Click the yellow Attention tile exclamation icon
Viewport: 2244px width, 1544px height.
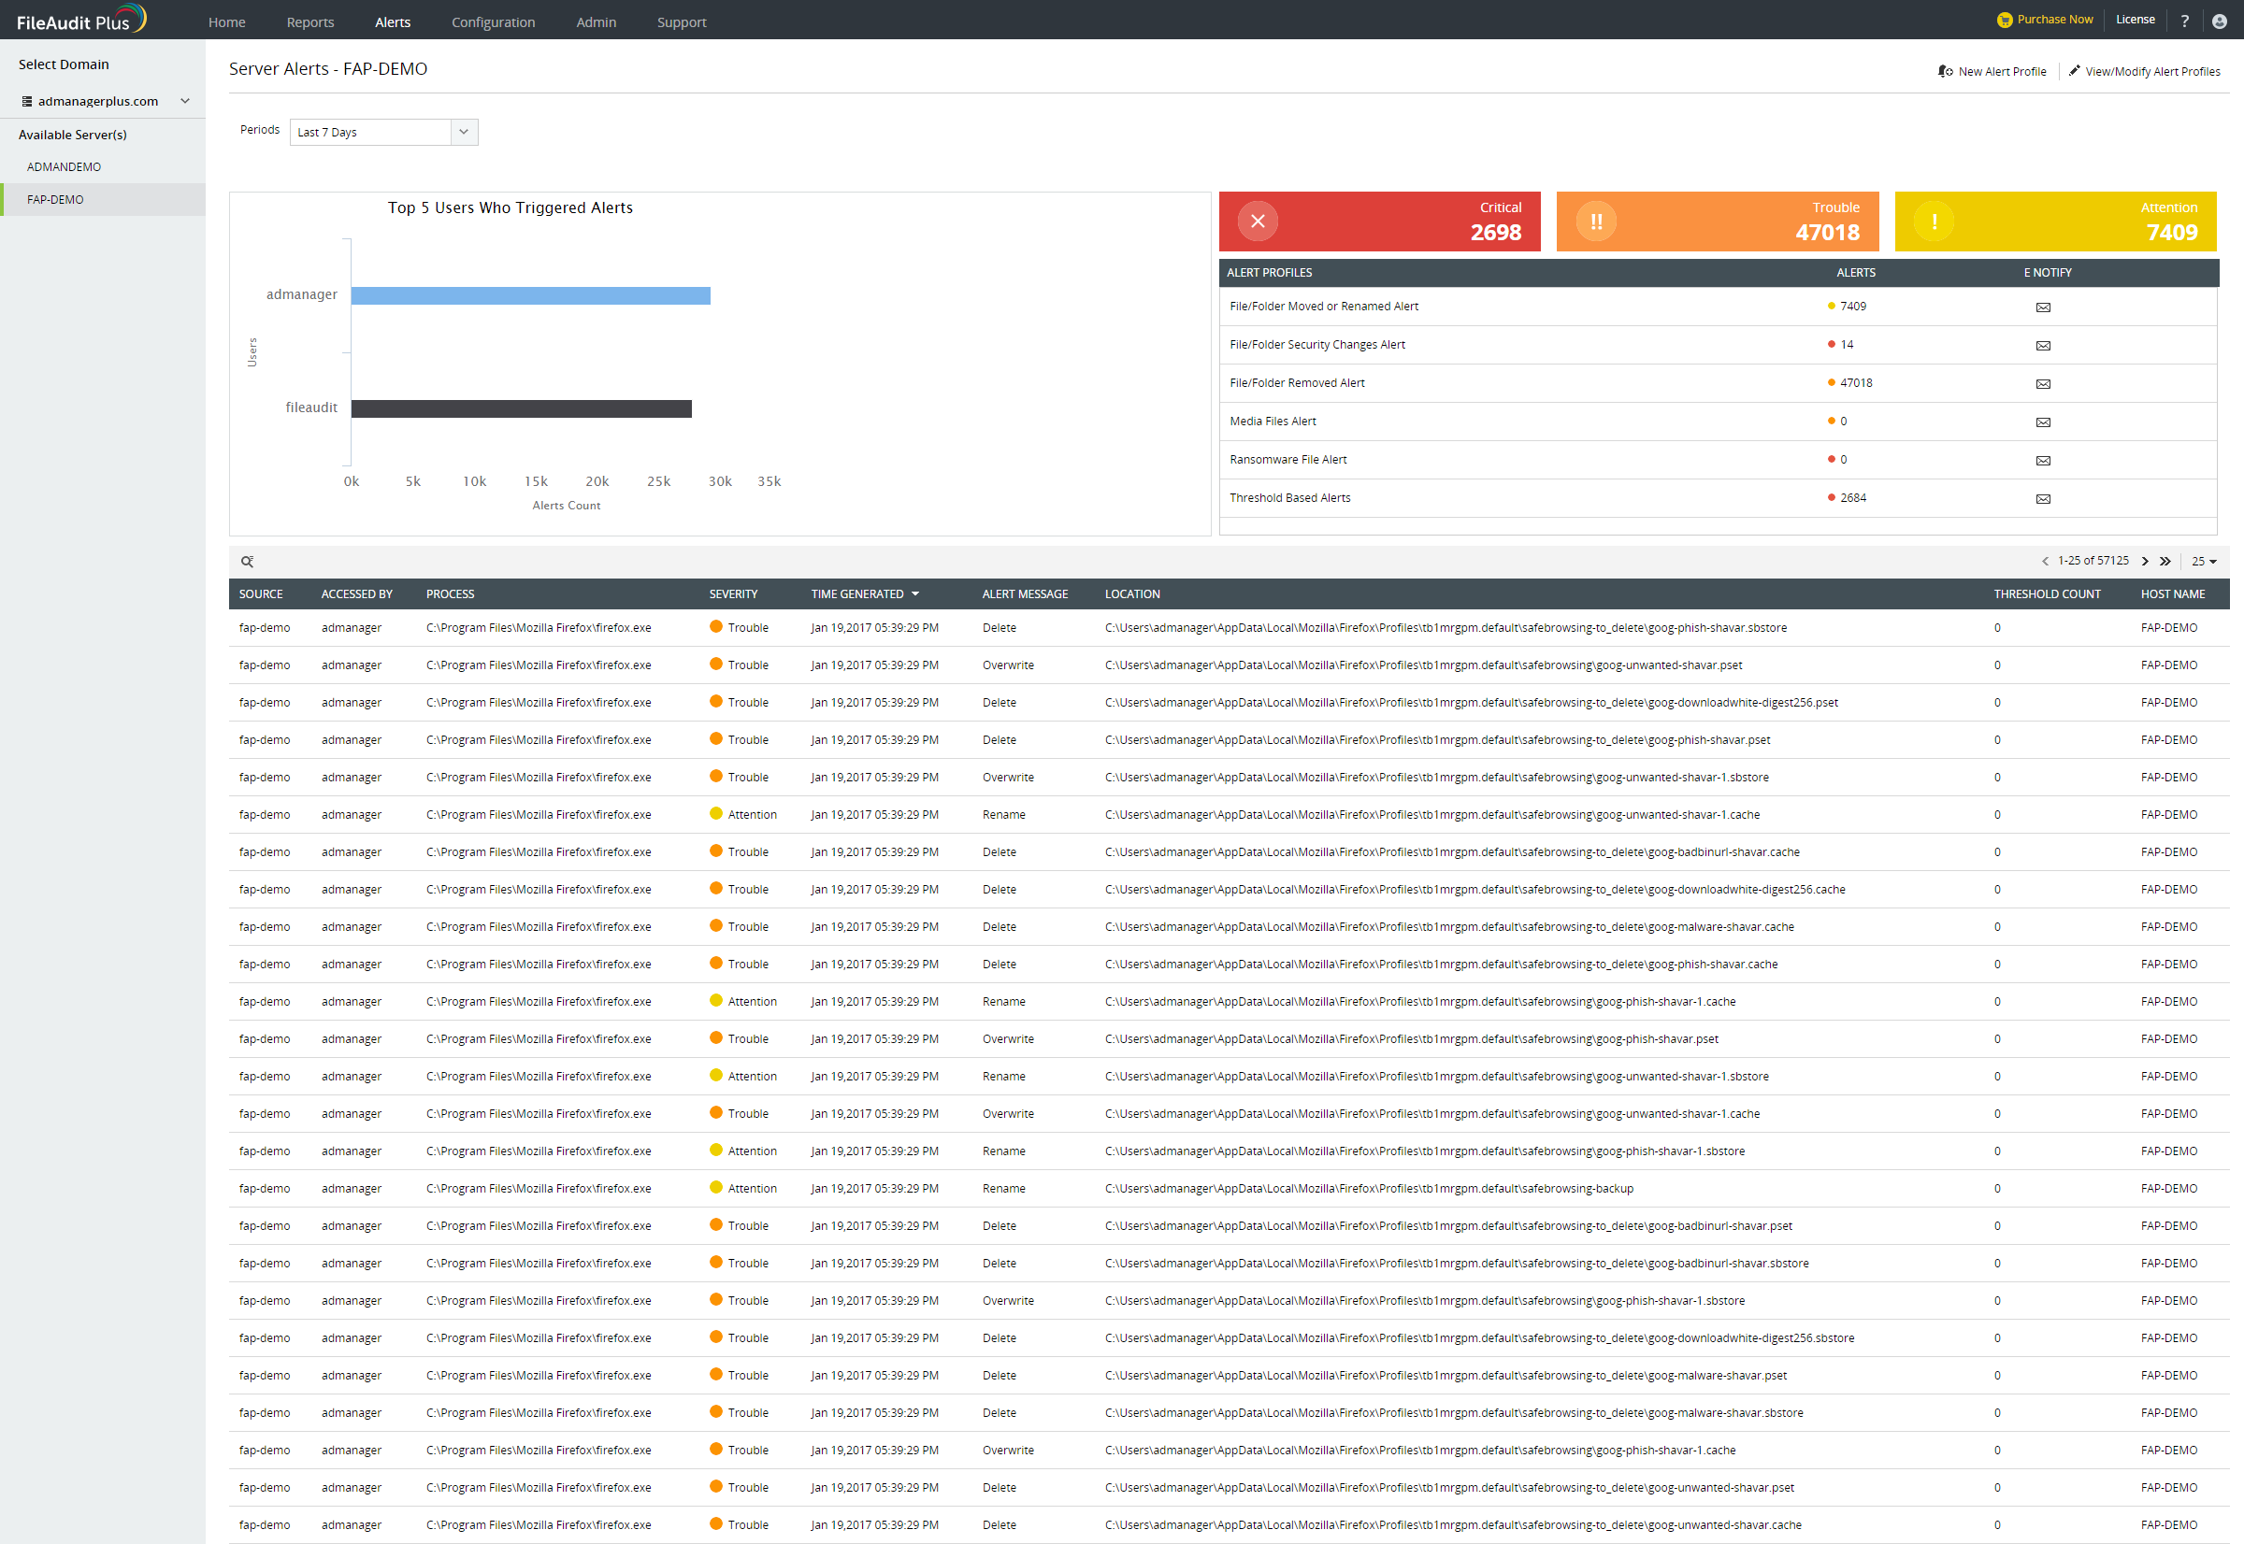[1934, 222]
